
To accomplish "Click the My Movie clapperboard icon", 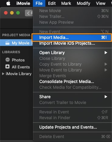I will [x=7, y=43].
